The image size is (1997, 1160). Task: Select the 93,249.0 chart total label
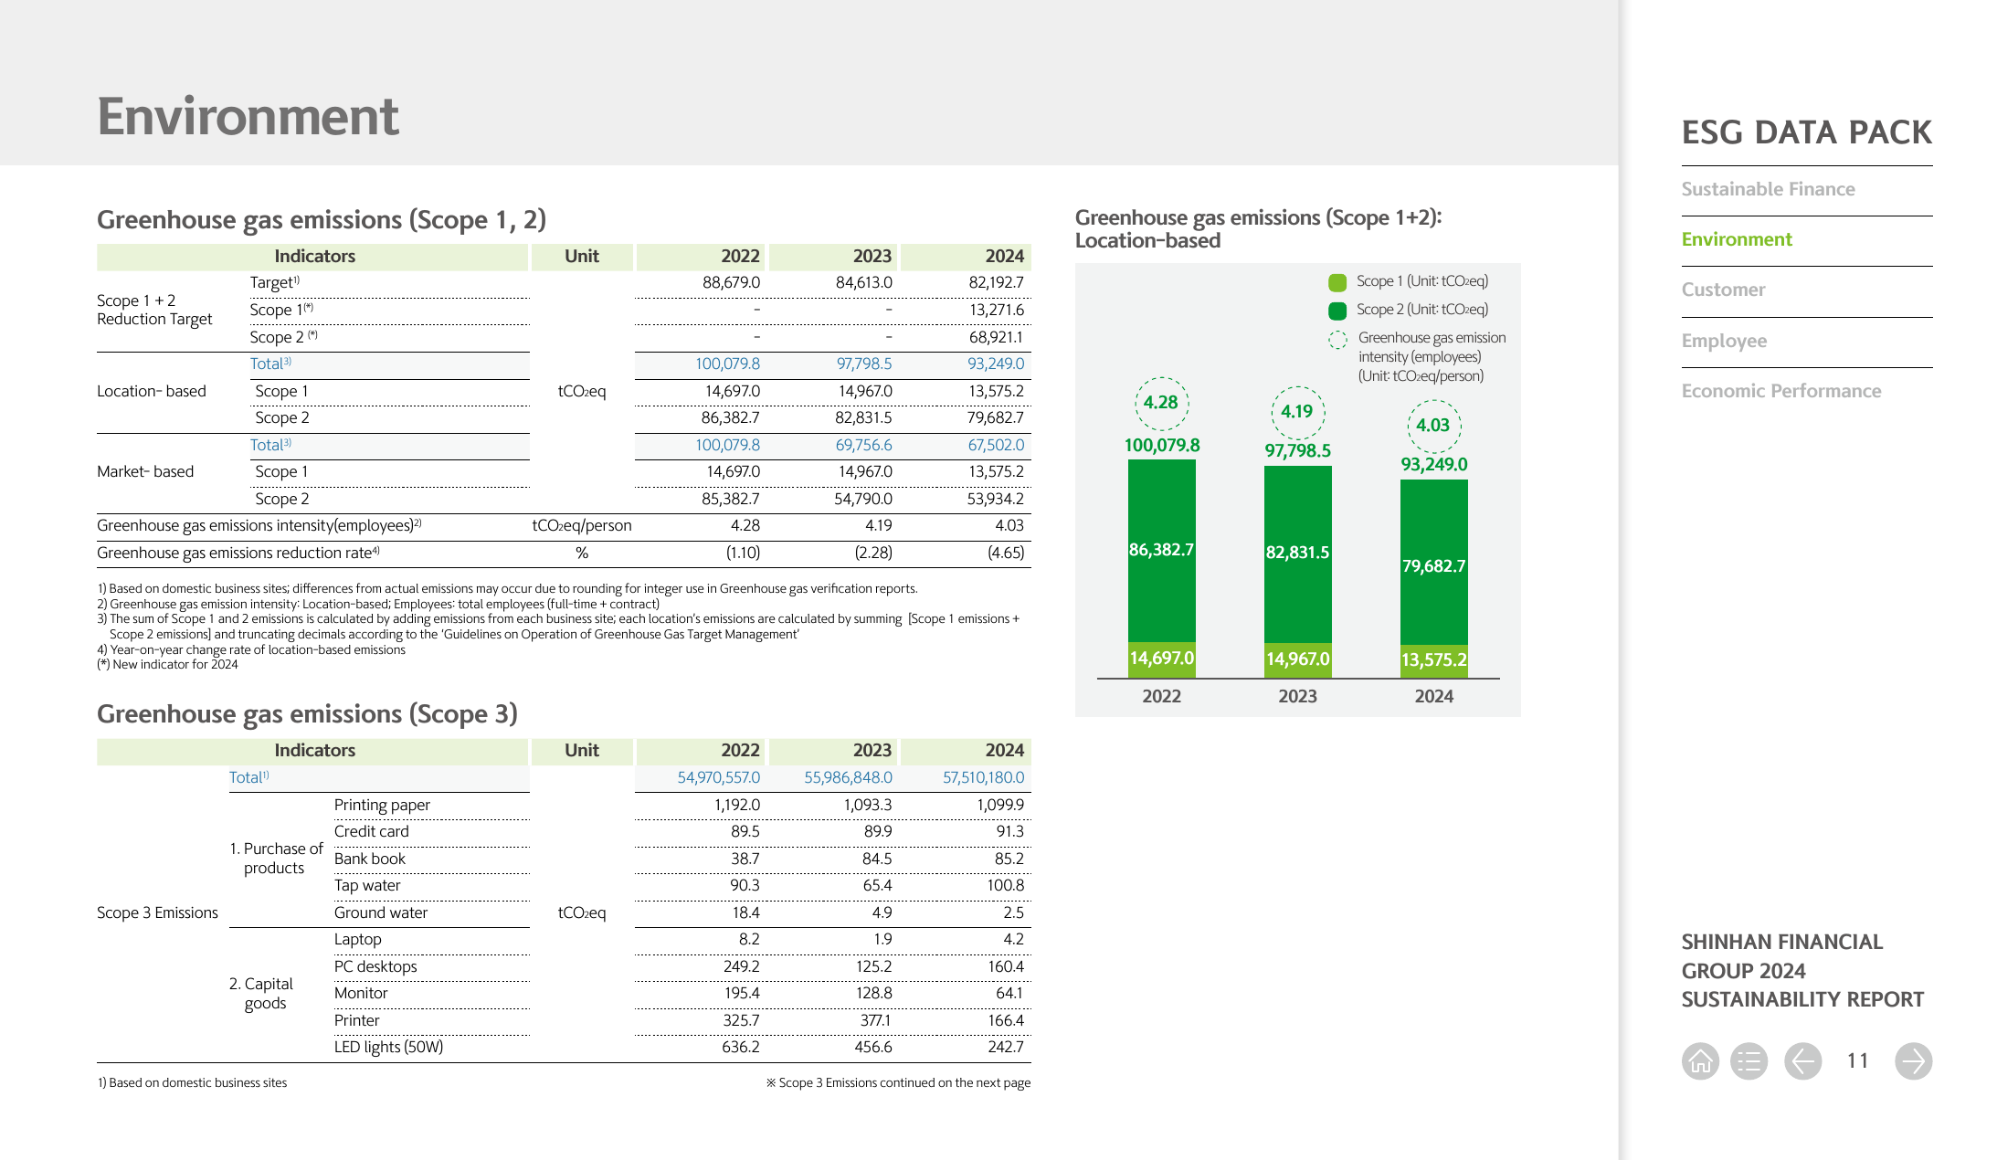coord(1434,465)
